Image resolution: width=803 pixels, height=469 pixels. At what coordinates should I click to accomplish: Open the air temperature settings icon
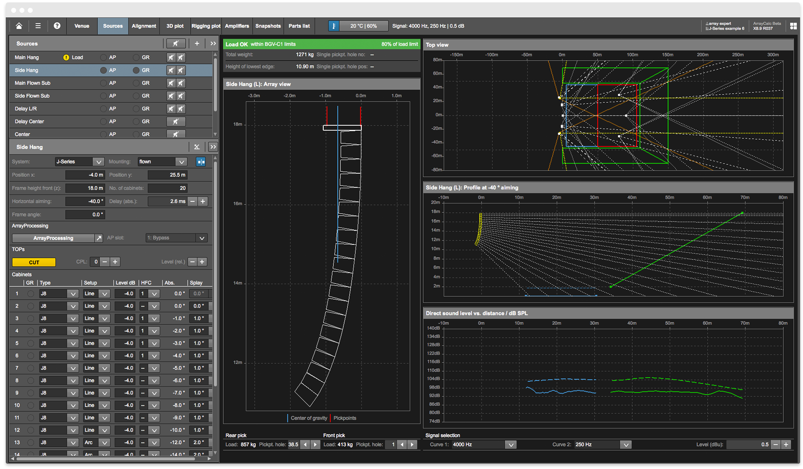click(334, 26)
